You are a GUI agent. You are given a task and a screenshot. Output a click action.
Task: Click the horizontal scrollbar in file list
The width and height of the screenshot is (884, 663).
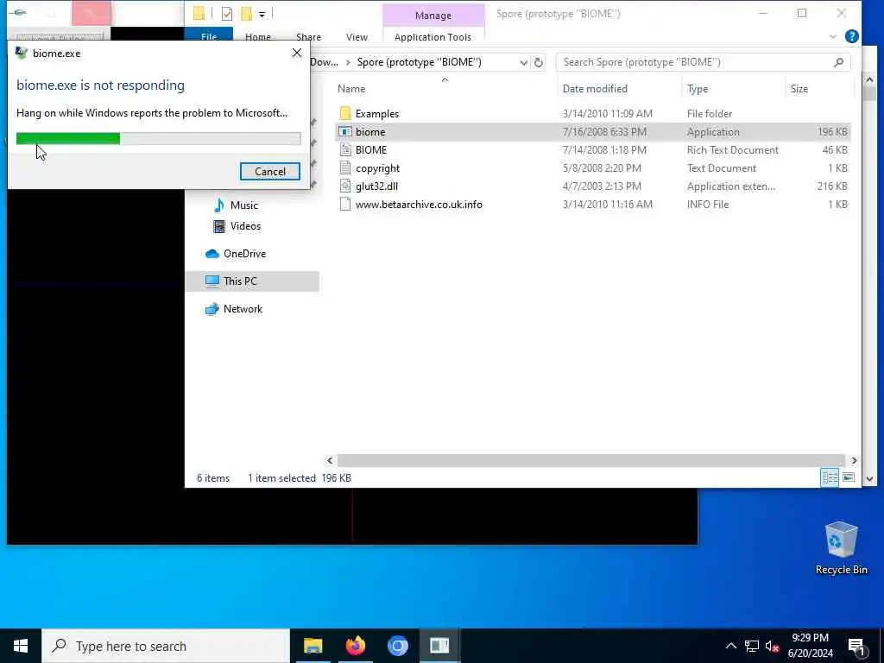tap(590, 461)
